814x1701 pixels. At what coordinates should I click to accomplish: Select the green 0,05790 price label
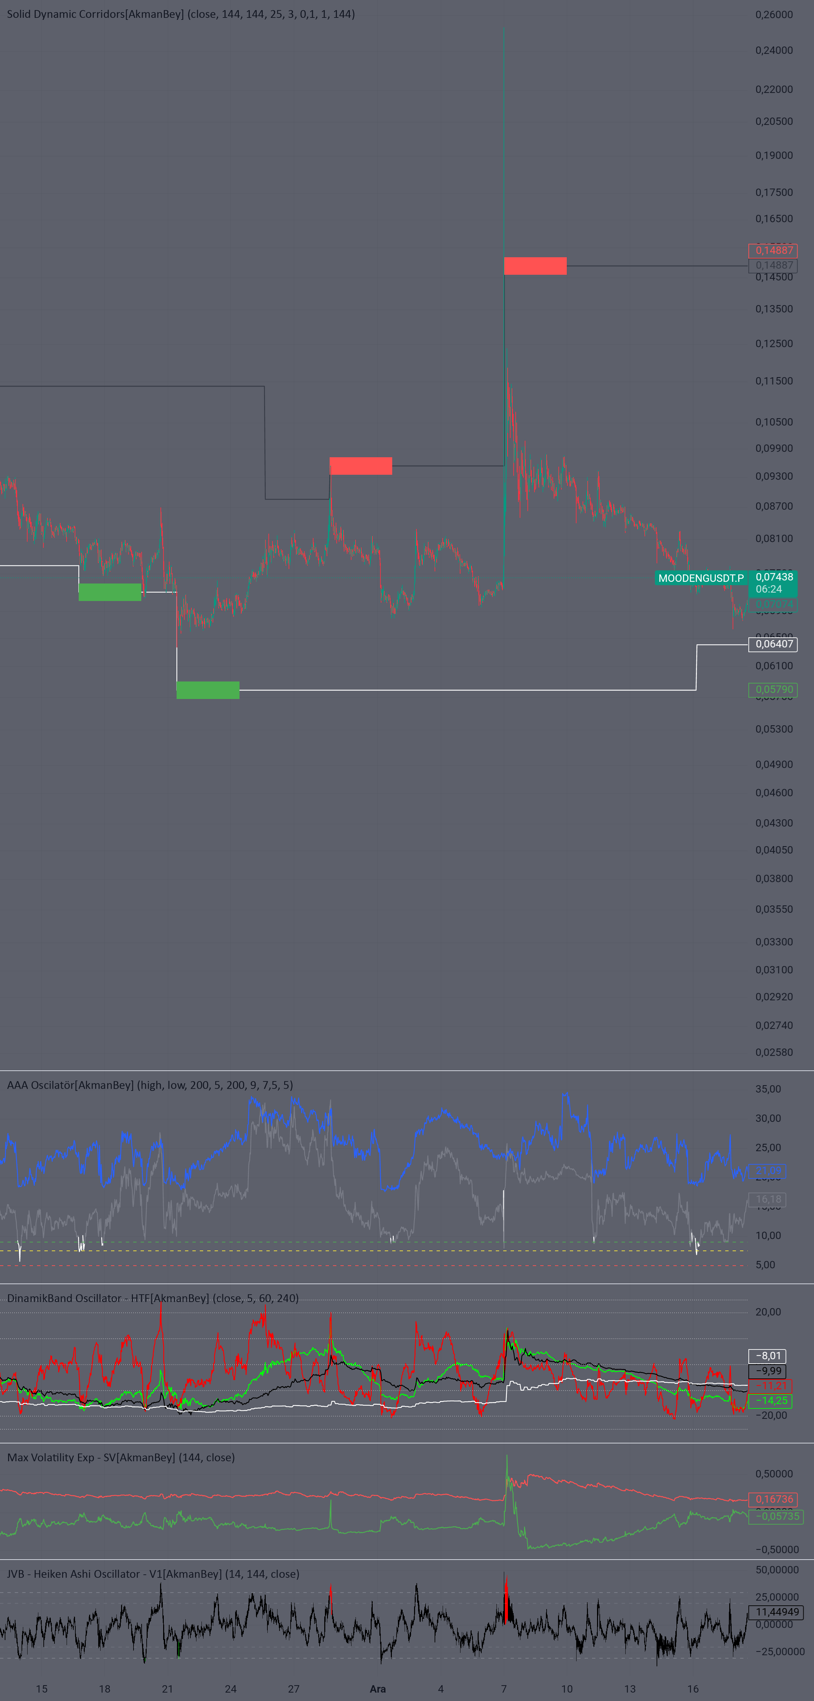pos(773,689)
